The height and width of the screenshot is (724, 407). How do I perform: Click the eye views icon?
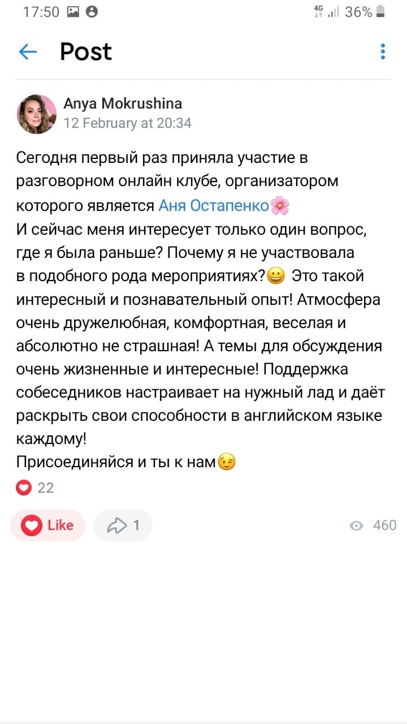pos(356,526)
